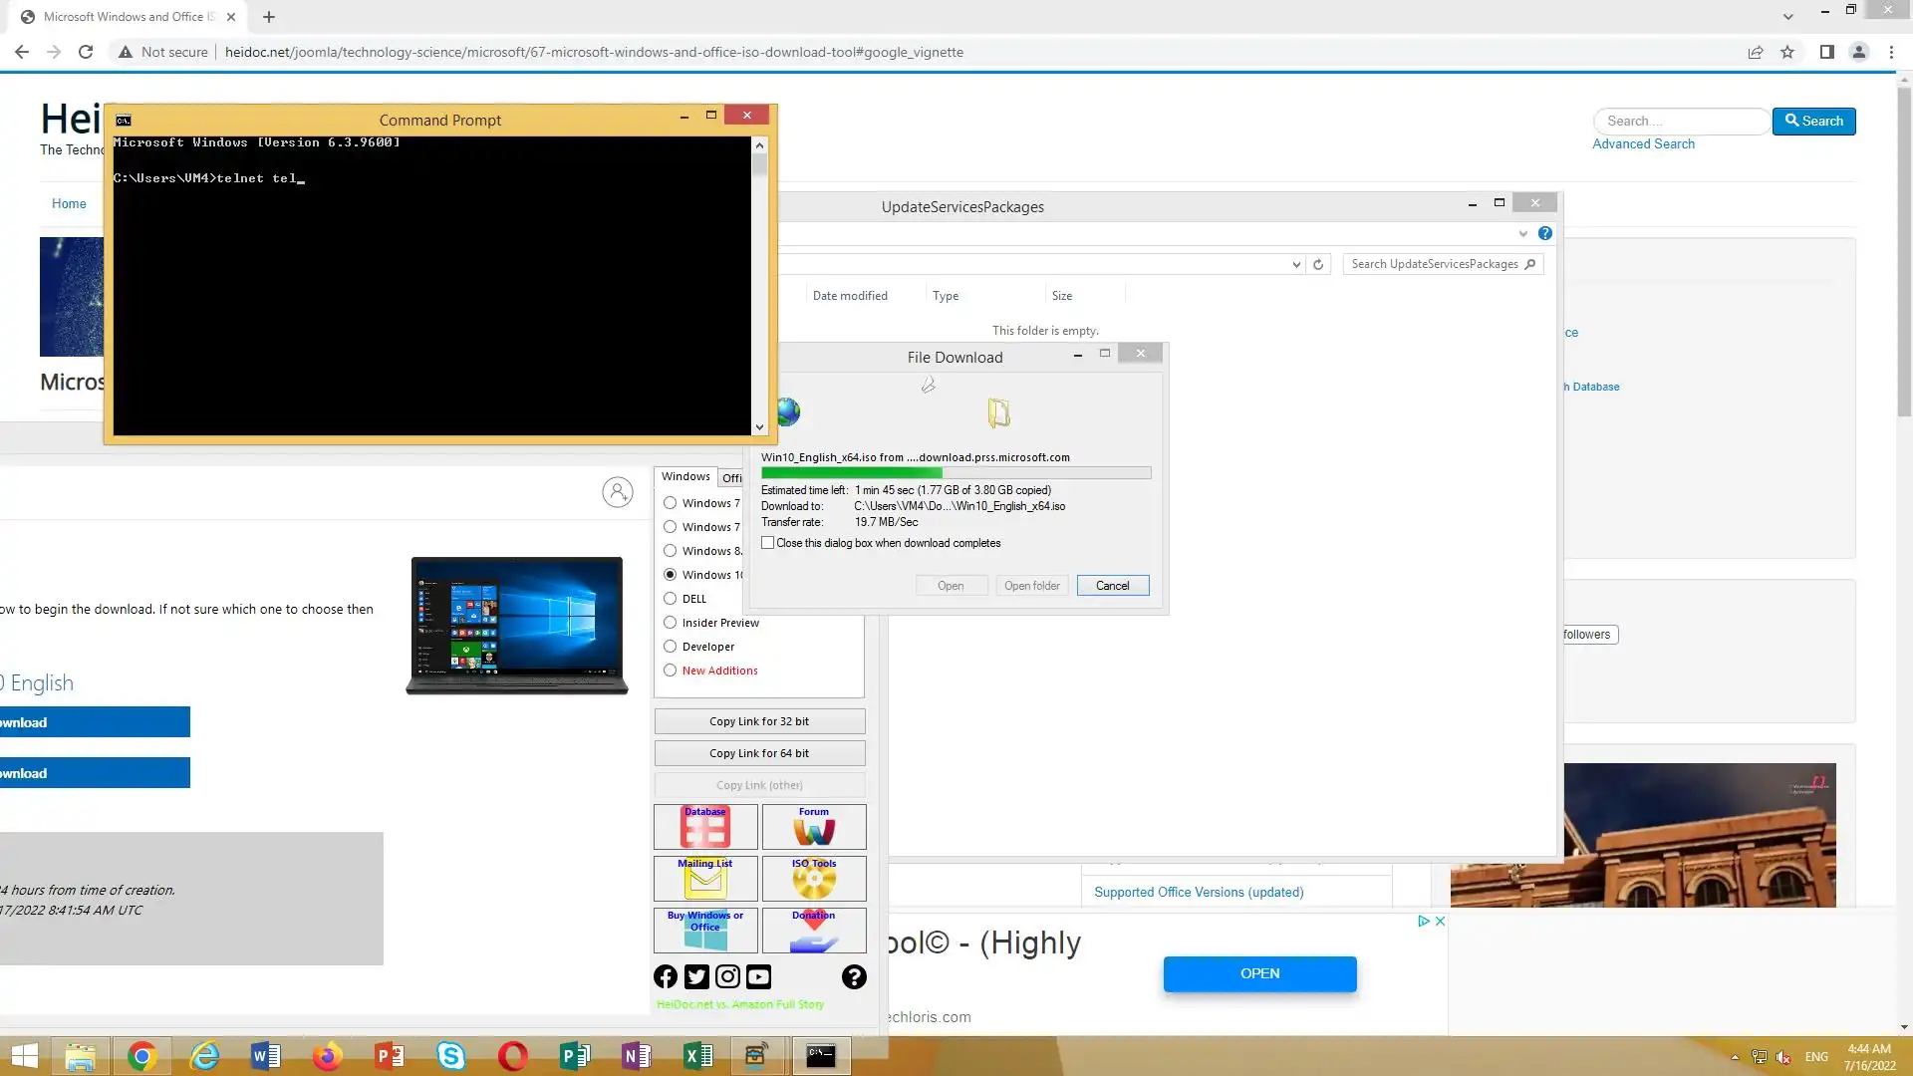The image size is (1913, 1076).
Task: Open the ISO Tools disc icon
Action: [x=813, y=879]
